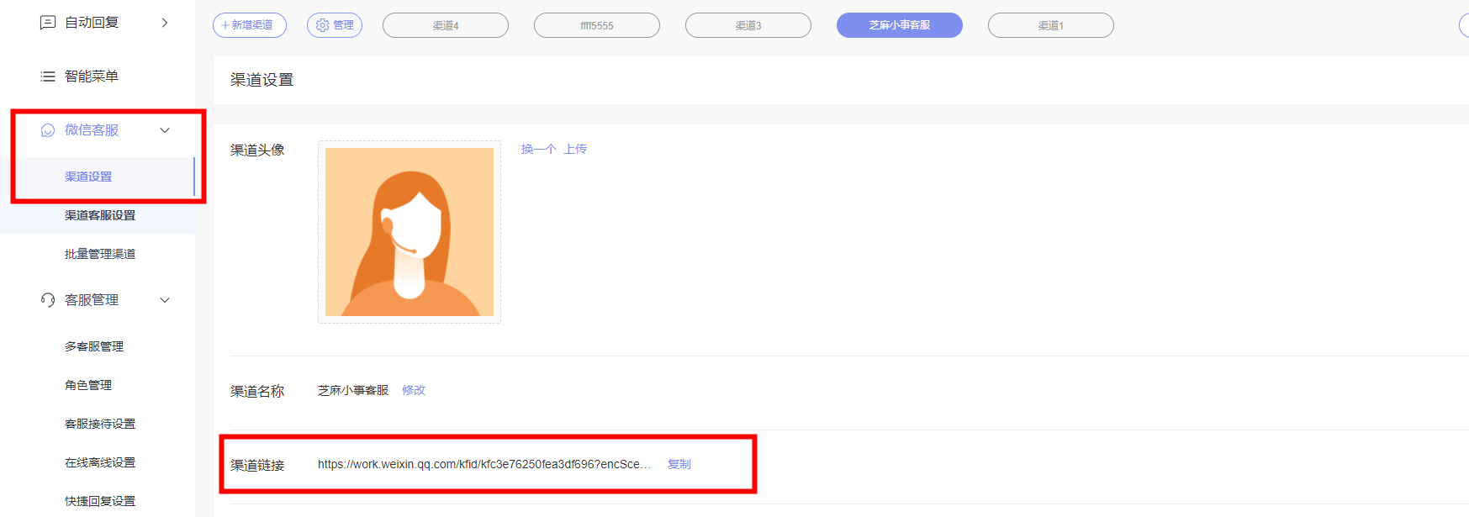This screenshot has width=1469, height=517.
Task: Click the 上传 avatar link
Action: [575, 149]
